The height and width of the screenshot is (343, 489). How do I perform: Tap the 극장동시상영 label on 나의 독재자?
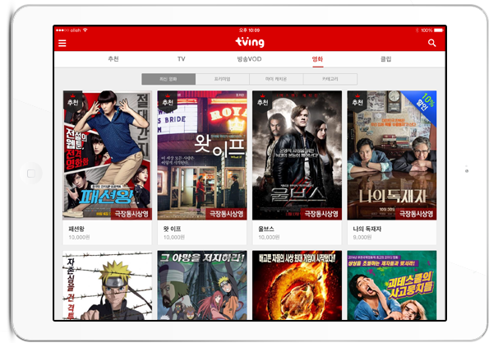click(x=416, y=214)
